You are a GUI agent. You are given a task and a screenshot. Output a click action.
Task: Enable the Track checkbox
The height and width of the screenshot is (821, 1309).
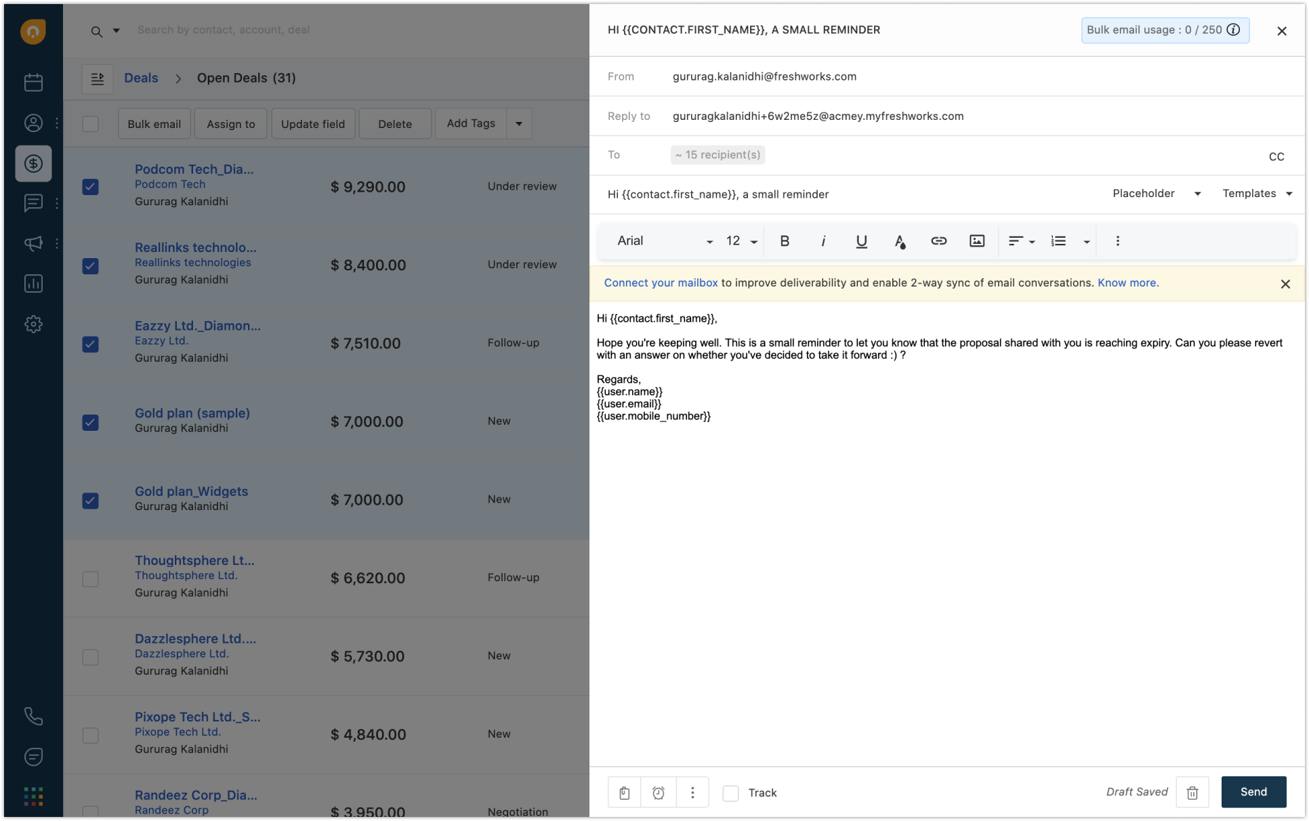[x=730, y=793]
